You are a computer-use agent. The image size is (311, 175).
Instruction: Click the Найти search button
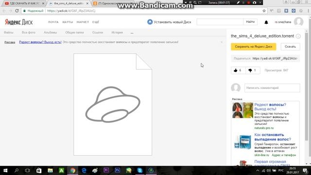pyautogui.click(x=250, y=22)
